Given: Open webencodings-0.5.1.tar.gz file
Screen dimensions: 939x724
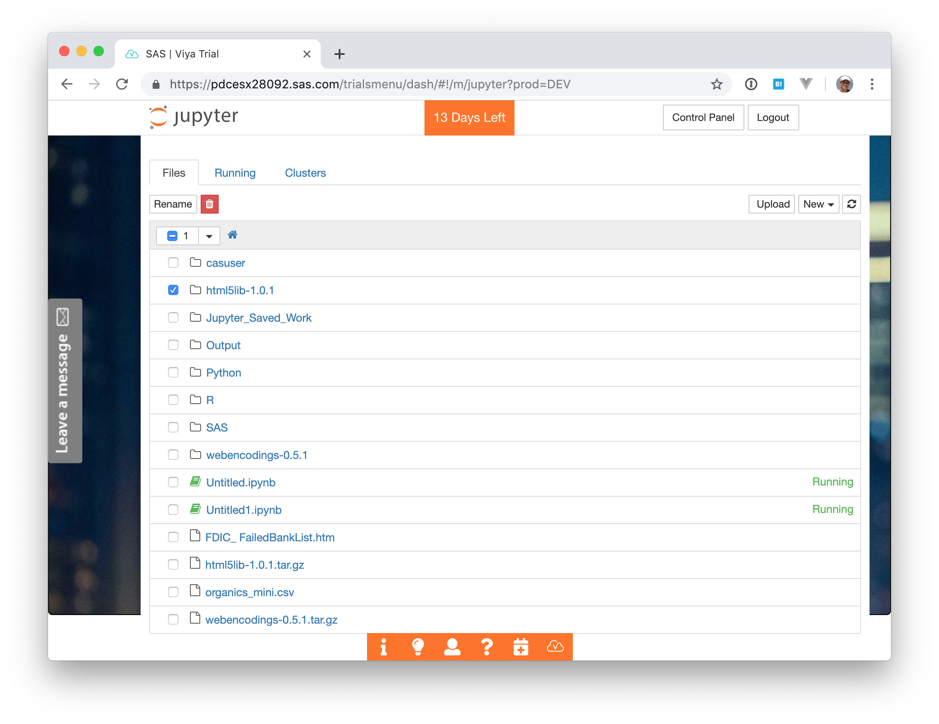Looking at the screenshot, I should [x=271, y=619].
